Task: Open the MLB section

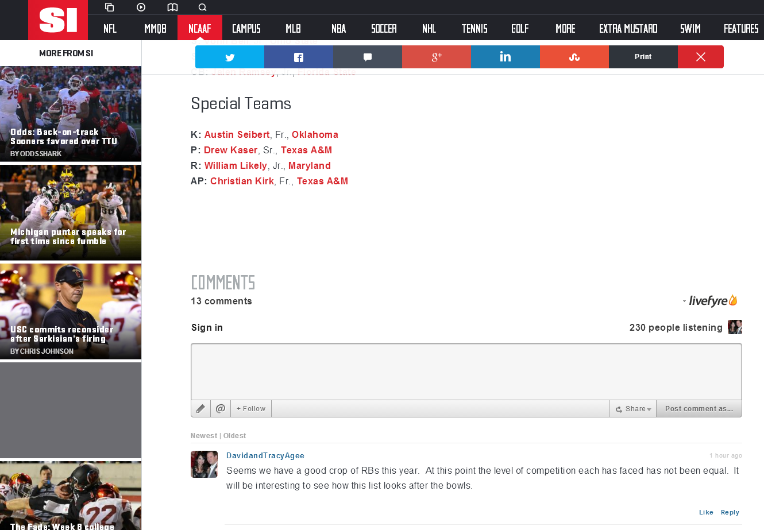Action: coord(293,28)
